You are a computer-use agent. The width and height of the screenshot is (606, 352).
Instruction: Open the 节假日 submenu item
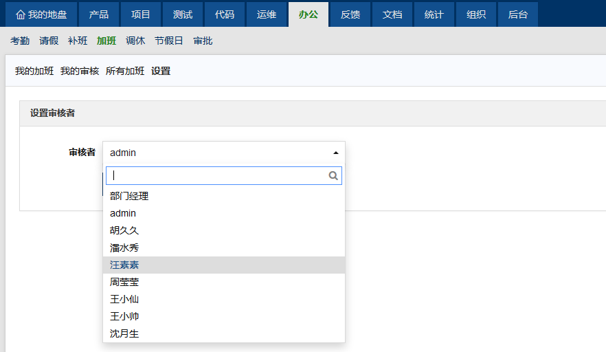click(x=169, y=41)
